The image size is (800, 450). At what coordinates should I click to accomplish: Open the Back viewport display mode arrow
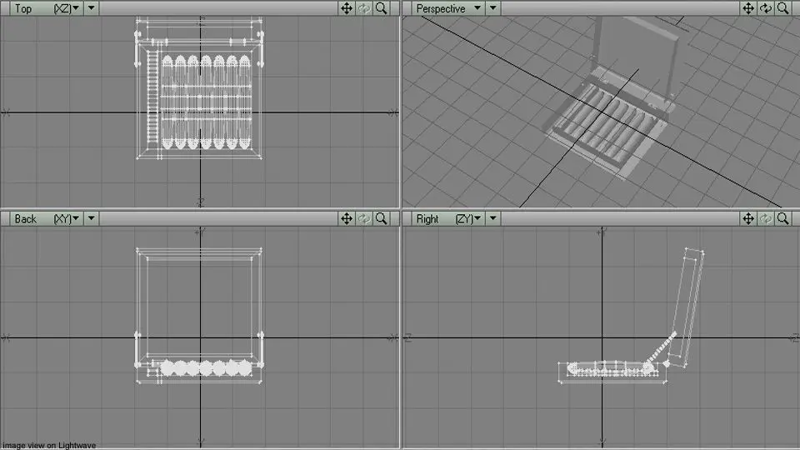point(92,218)
